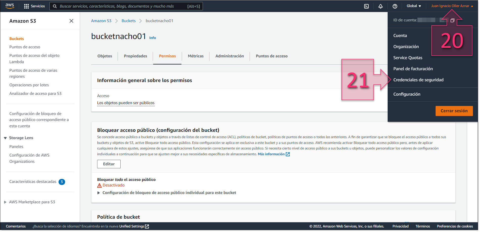Expand AWS Marketplace para S3
This screenshot has height=232, width=480.
[5, 202]
